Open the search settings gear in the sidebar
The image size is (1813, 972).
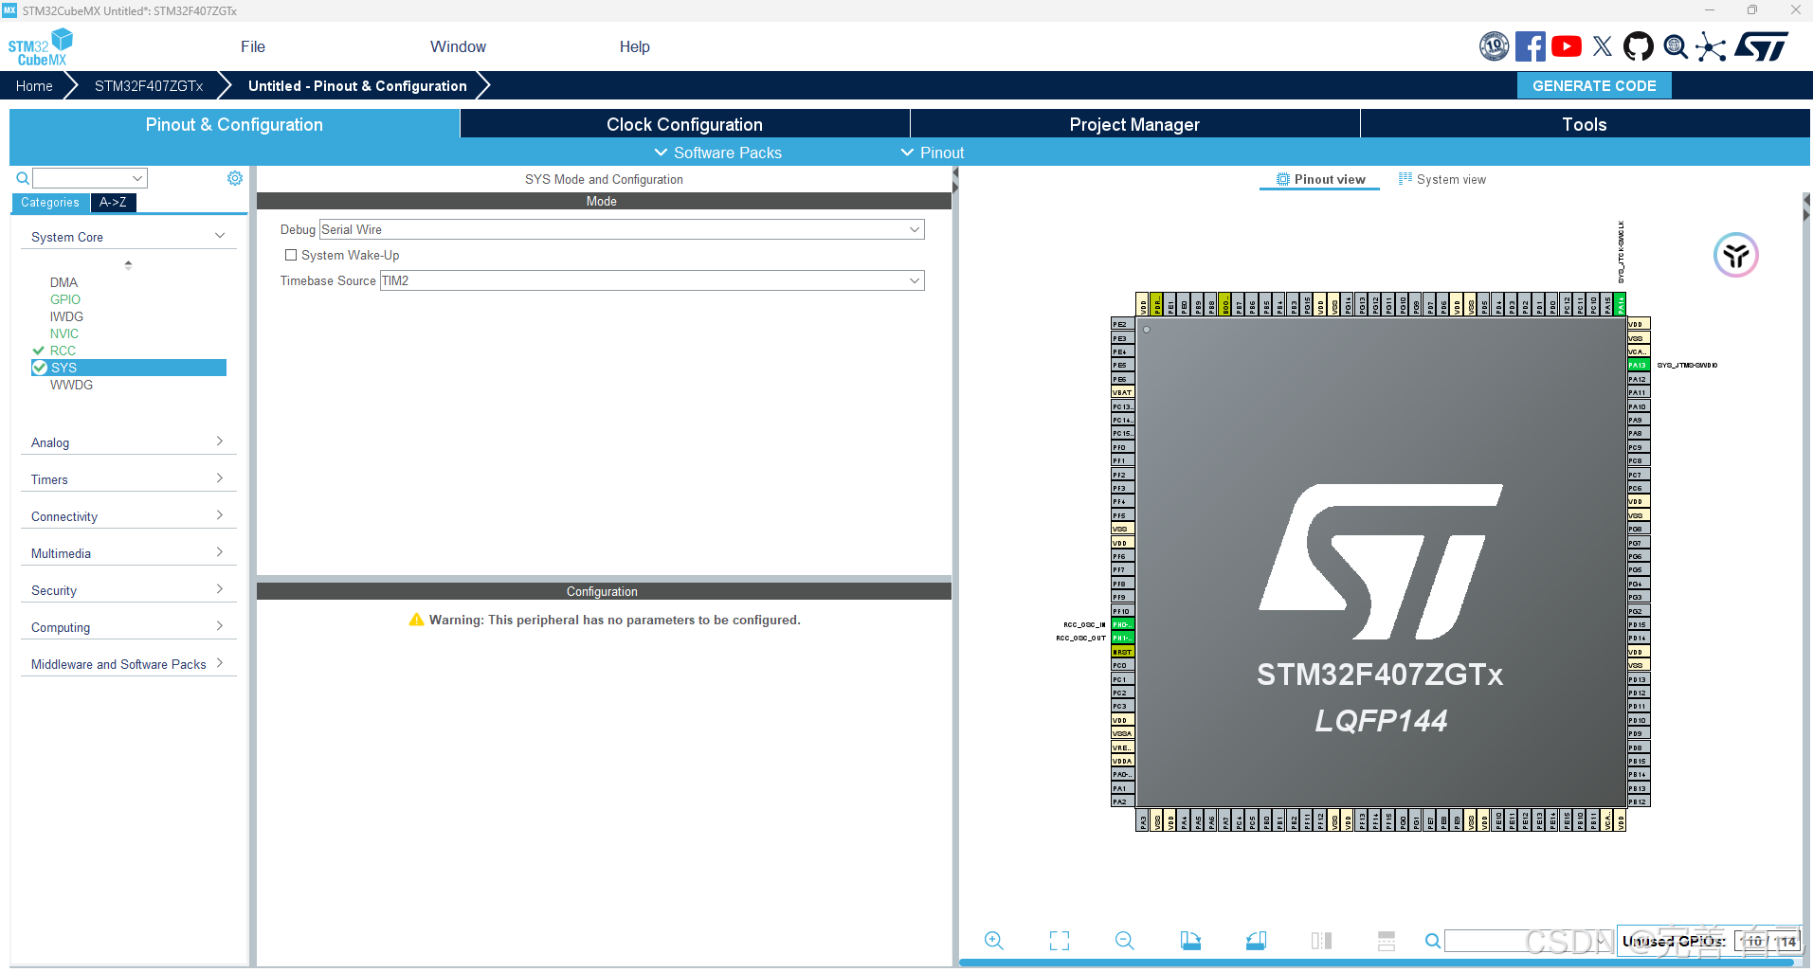click(x=234, y=177)
